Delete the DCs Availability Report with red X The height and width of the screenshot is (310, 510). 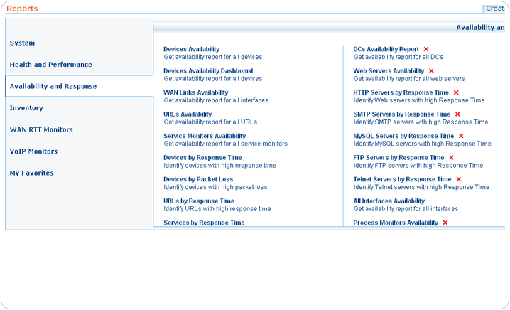(426, 49)
